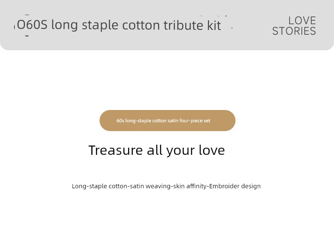
Task: Click the word 'love' ending the headline
Action: (x=212, y=150)
